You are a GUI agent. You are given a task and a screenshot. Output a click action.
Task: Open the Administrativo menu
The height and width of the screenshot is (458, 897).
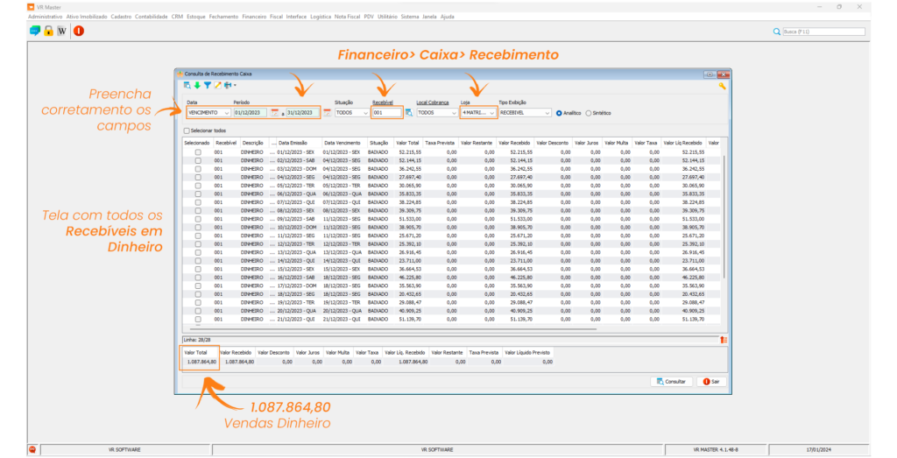[46, 17]
